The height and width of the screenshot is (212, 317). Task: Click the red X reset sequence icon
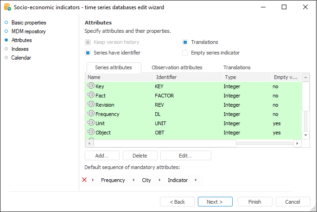[x=84, y=180]
